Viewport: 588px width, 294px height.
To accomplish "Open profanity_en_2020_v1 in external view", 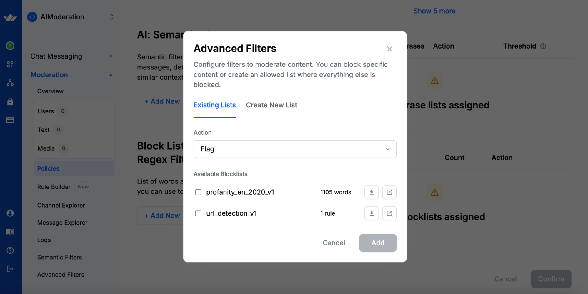I will coord(389,192).
